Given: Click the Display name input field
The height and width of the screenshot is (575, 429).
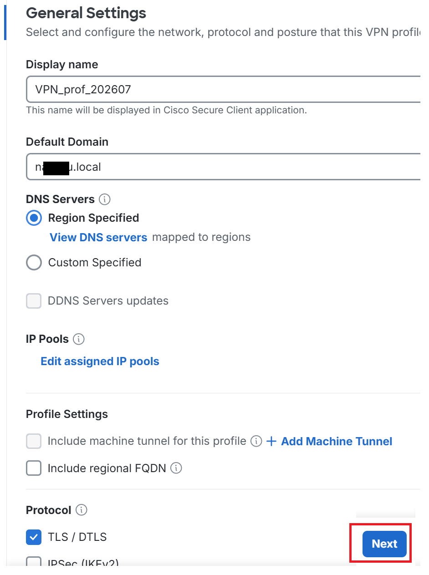Looking at the screenshot, I should tap(223, 89).
